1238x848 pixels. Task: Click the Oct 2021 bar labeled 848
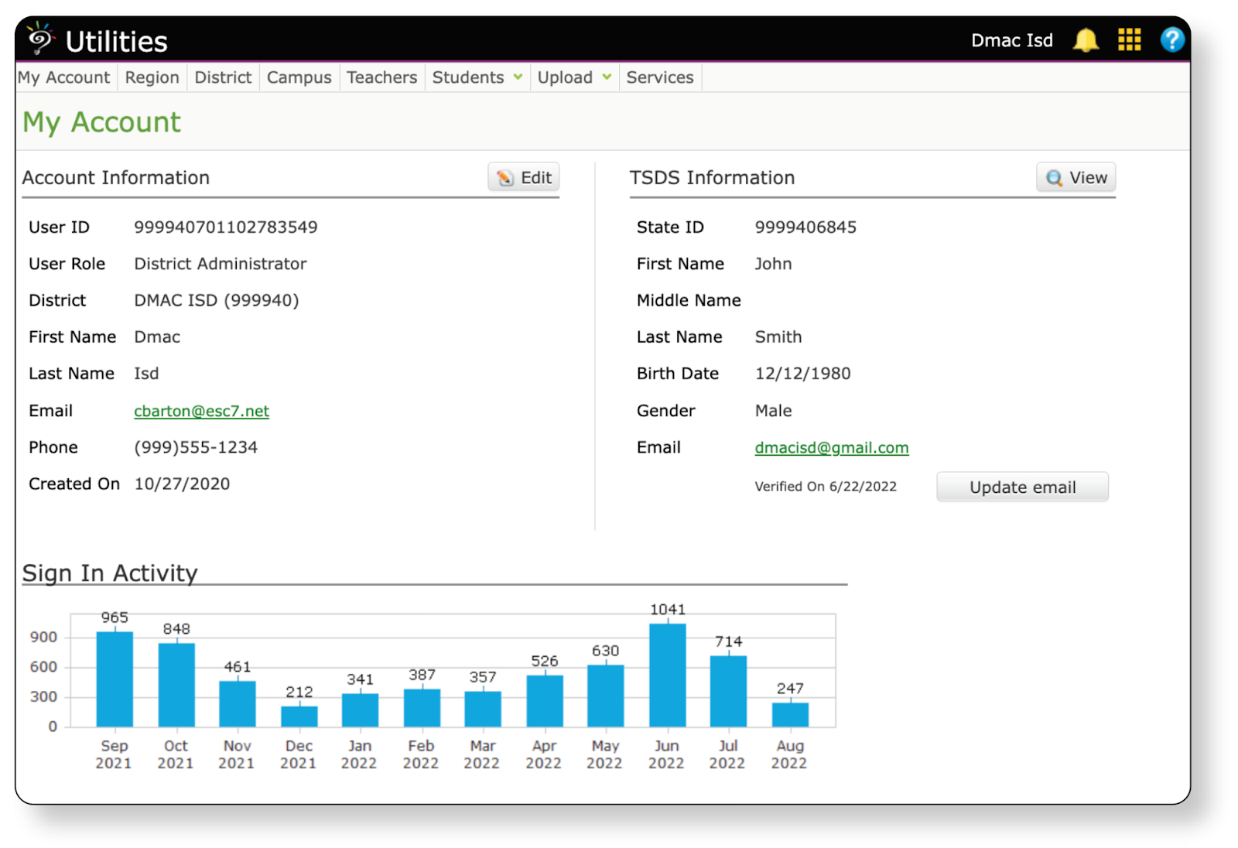[176, 685]
